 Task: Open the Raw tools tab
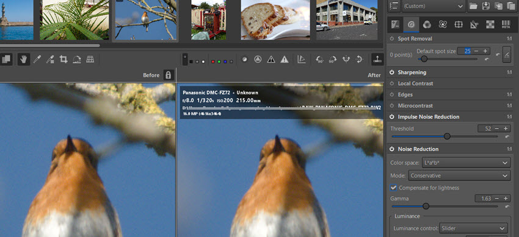point(490,24)
